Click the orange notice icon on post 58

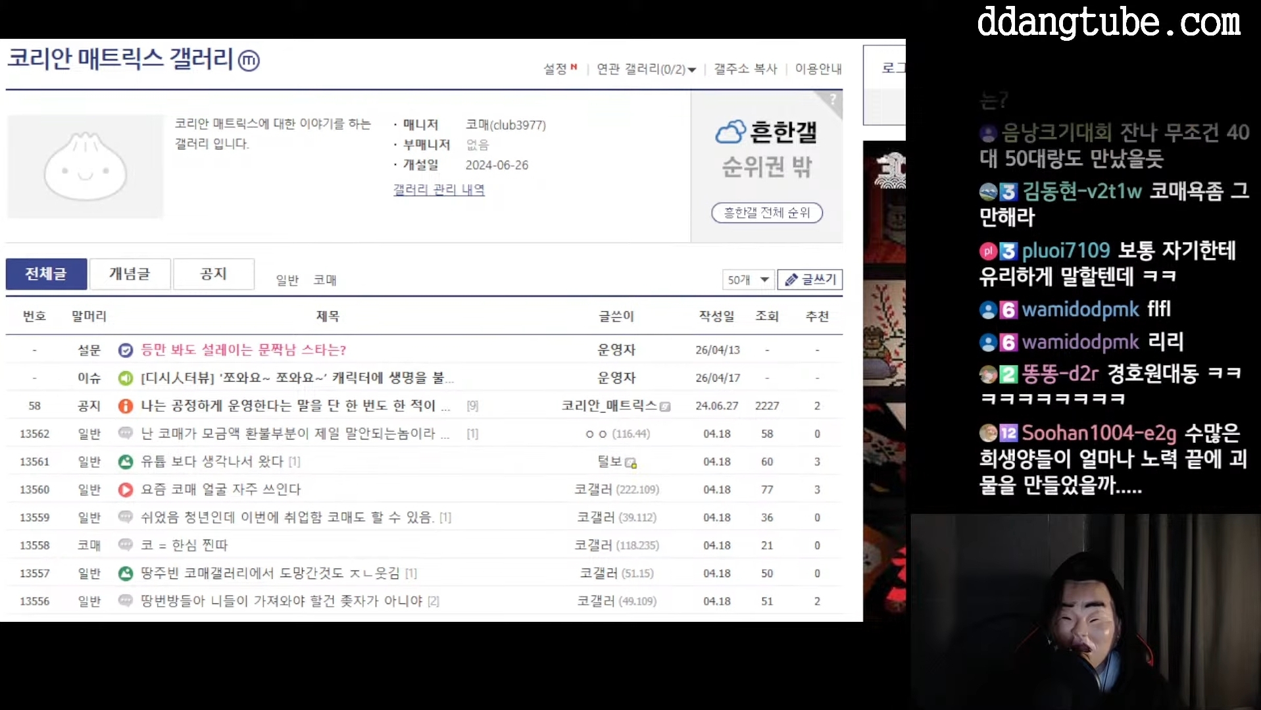(x=125, y=406)
